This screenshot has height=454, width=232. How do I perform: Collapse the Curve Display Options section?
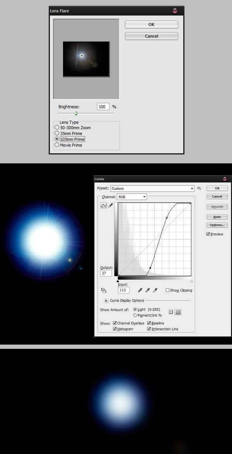pyautogui.click(x=106, y=301)
